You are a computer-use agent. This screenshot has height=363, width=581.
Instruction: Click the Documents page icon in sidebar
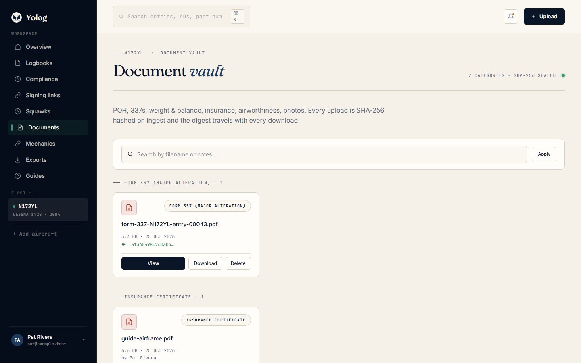coord(20,127)
